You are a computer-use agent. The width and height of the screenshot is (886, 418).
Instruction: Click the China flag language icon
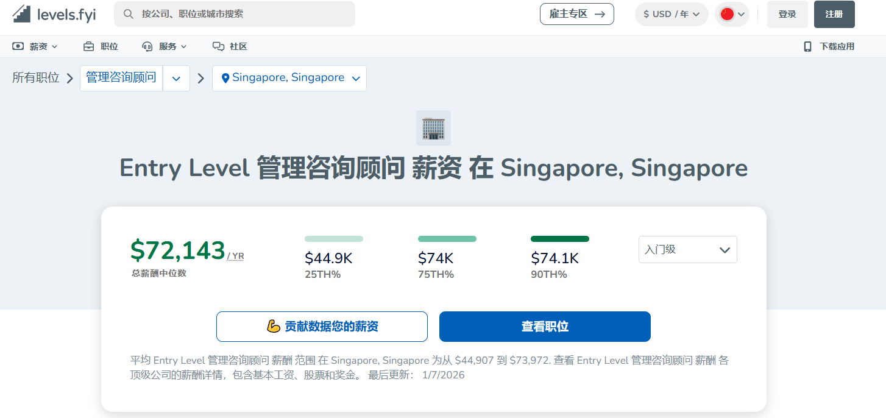(727, 14)
